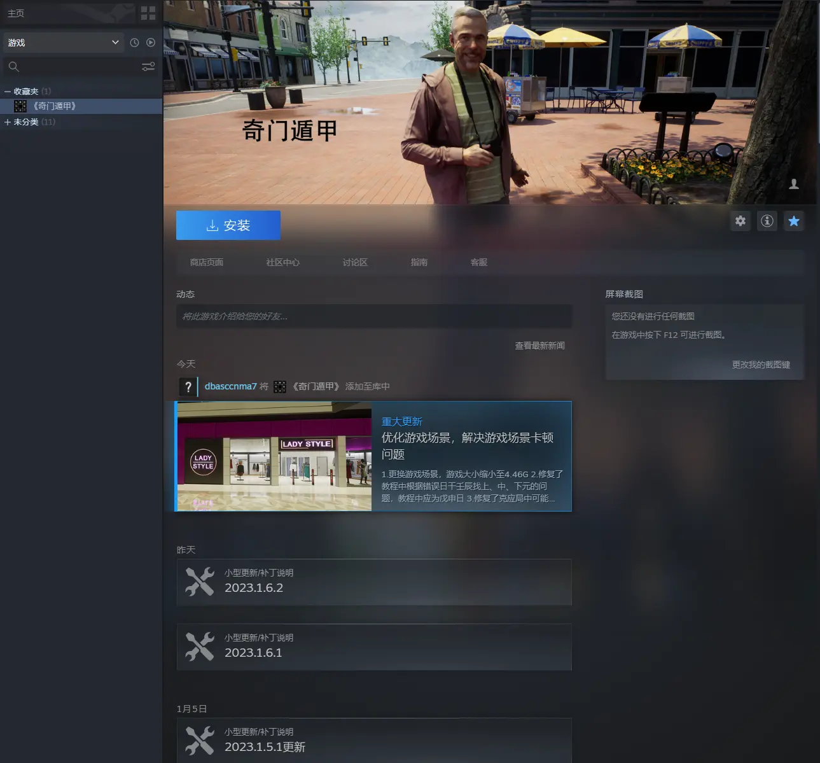This screenshot has width=820, height=763.
Task: Click the 重大更新 label
Action: point(402,421)
